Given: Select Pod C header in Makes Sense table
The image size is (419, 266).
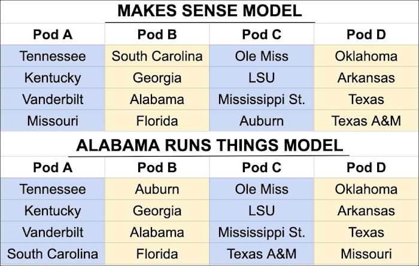Looking at the screenshot, I should (262, 34).
